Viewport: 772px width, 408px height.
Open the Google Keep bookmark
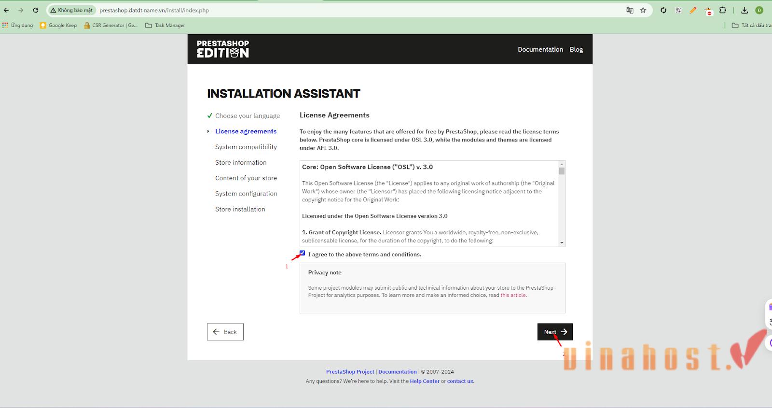(x=58, y=25)
